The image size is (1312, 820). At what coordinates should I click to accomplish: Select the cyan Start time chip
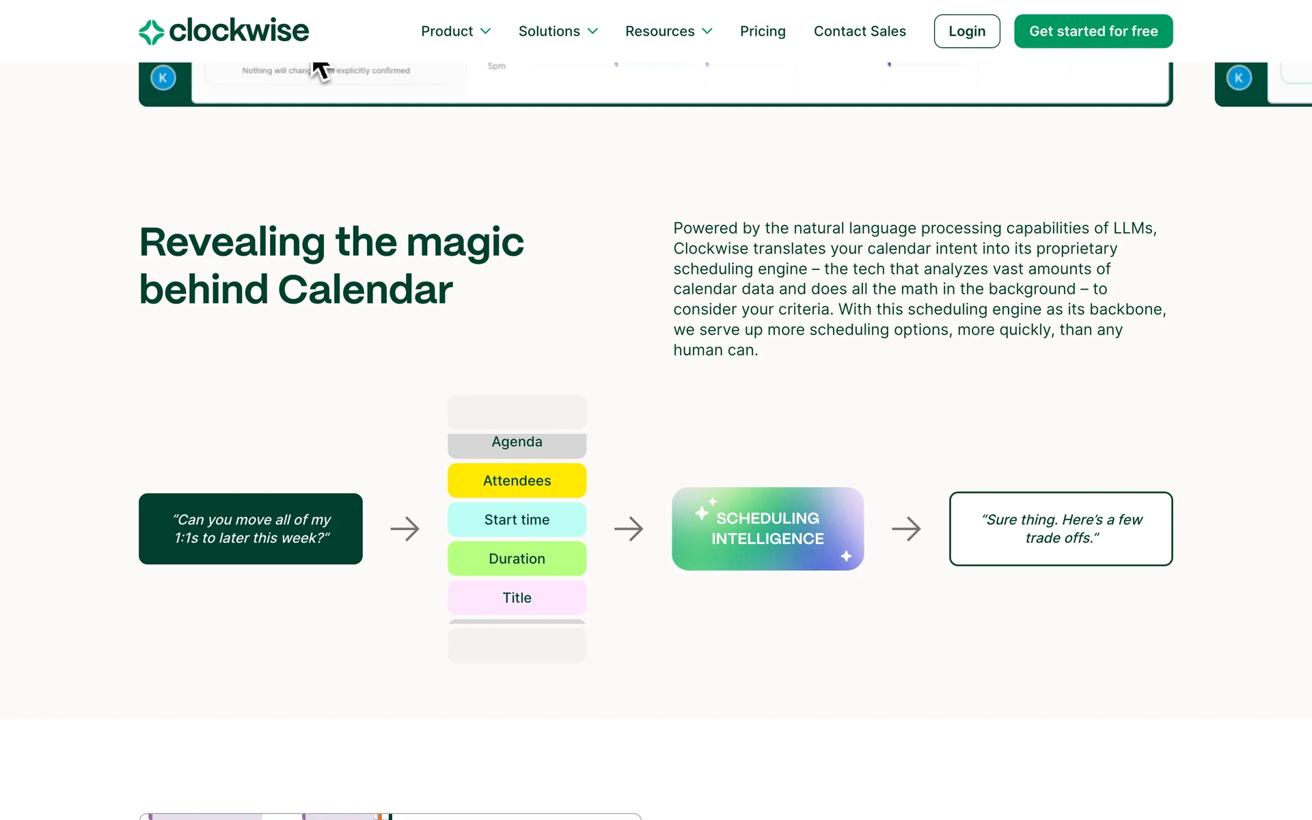517,519
